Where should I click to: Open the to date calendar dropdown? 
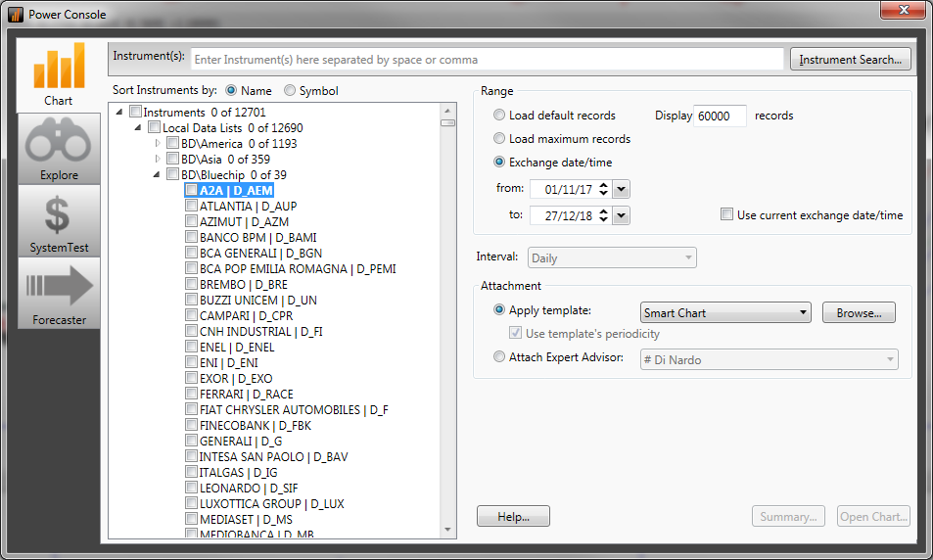point(622,215)
